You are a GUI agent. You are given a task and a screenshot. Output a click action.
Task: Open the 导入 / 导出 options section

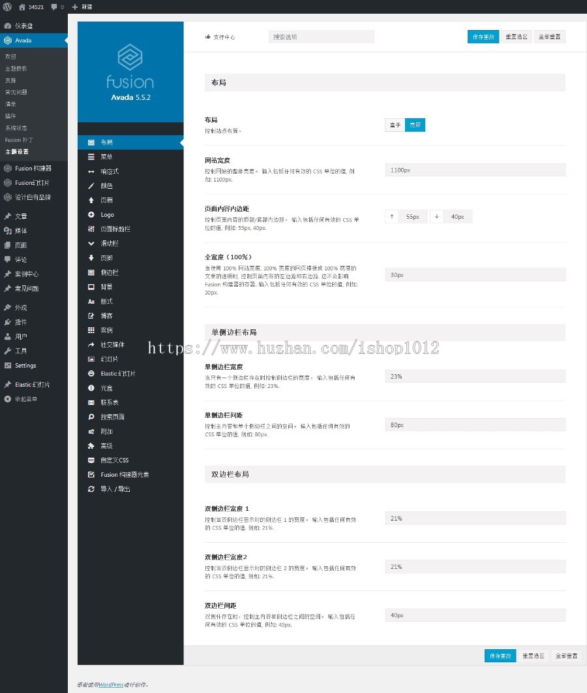click(x=130, y=489)
